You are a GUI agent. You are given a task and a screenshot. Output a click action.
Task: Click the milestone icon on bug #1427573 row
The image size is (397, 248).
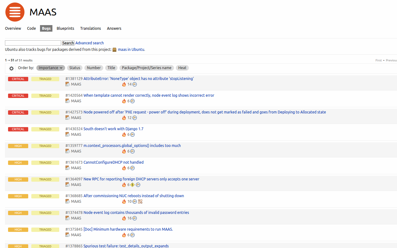coord(135,118)
